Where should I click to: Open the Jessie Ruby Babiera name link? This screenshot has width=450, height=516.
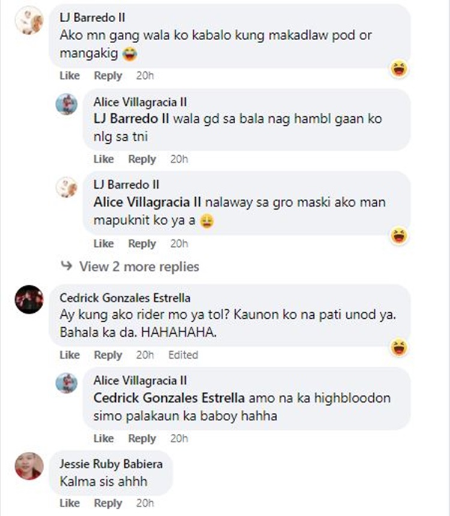[x=111, y=464]
